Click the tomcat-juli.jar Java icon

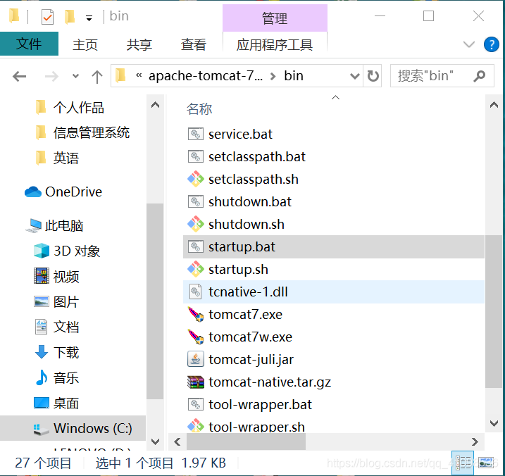(x=196, y=359)
